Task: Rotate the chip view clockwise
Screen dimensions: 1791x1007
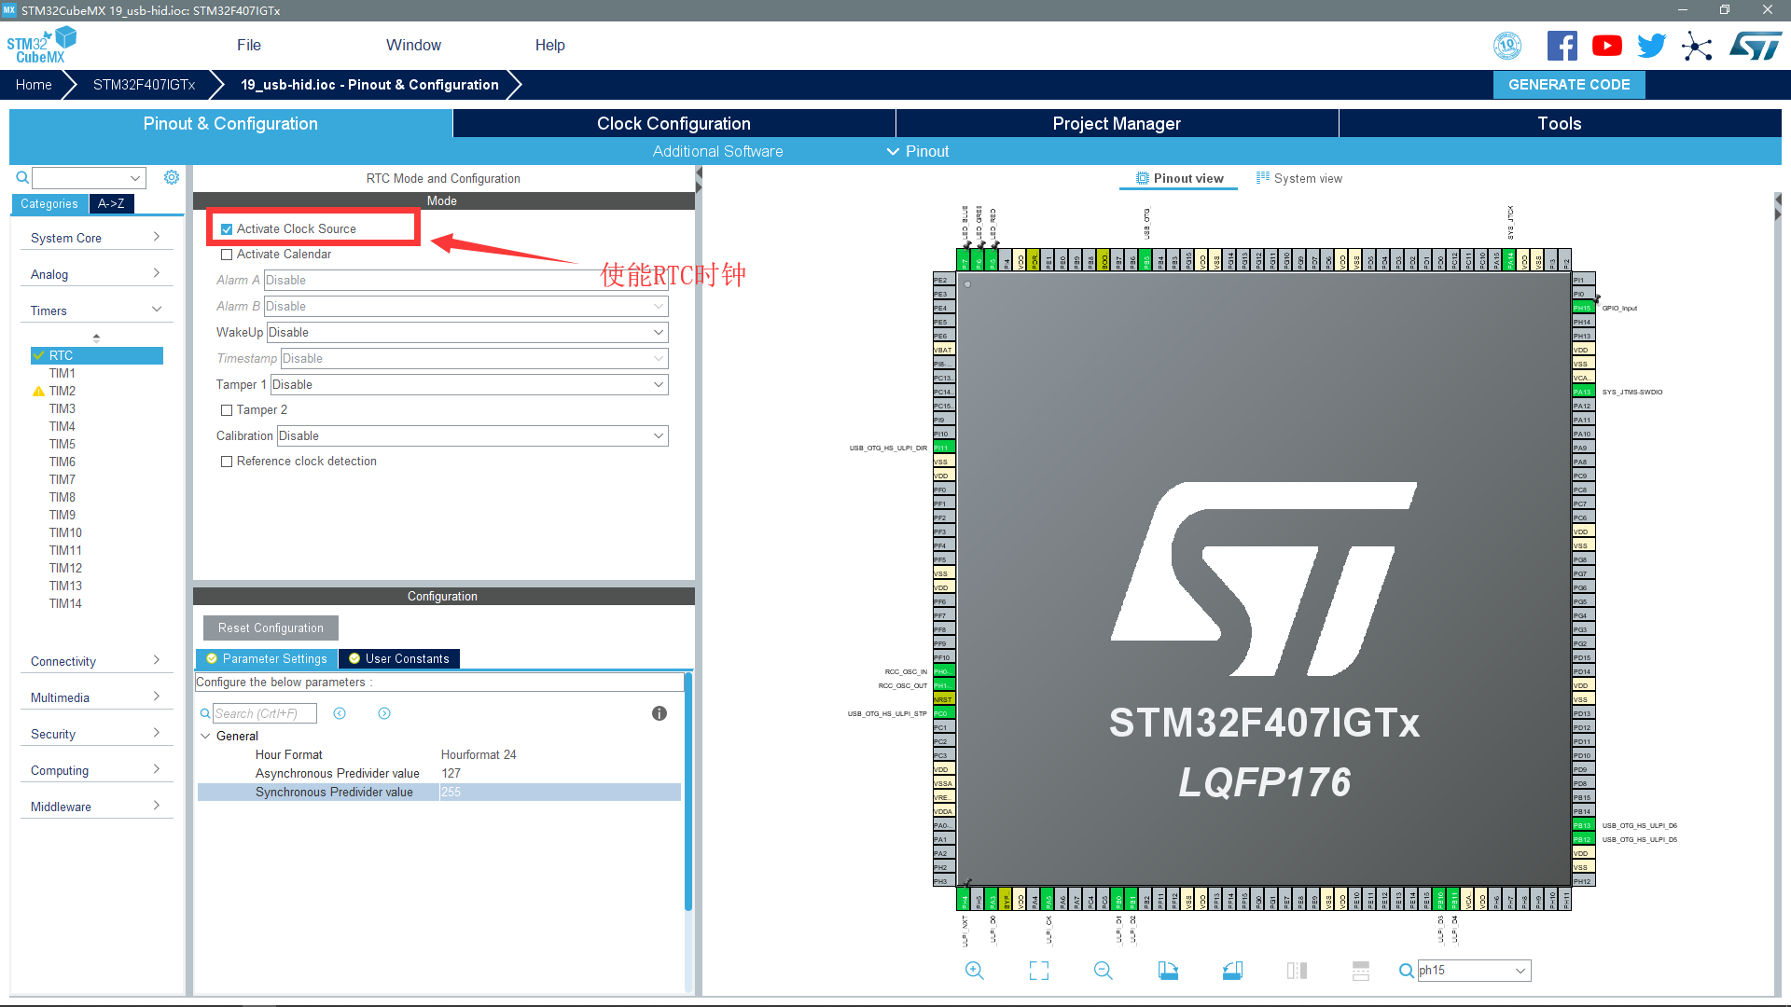Action: [1168, 971]
